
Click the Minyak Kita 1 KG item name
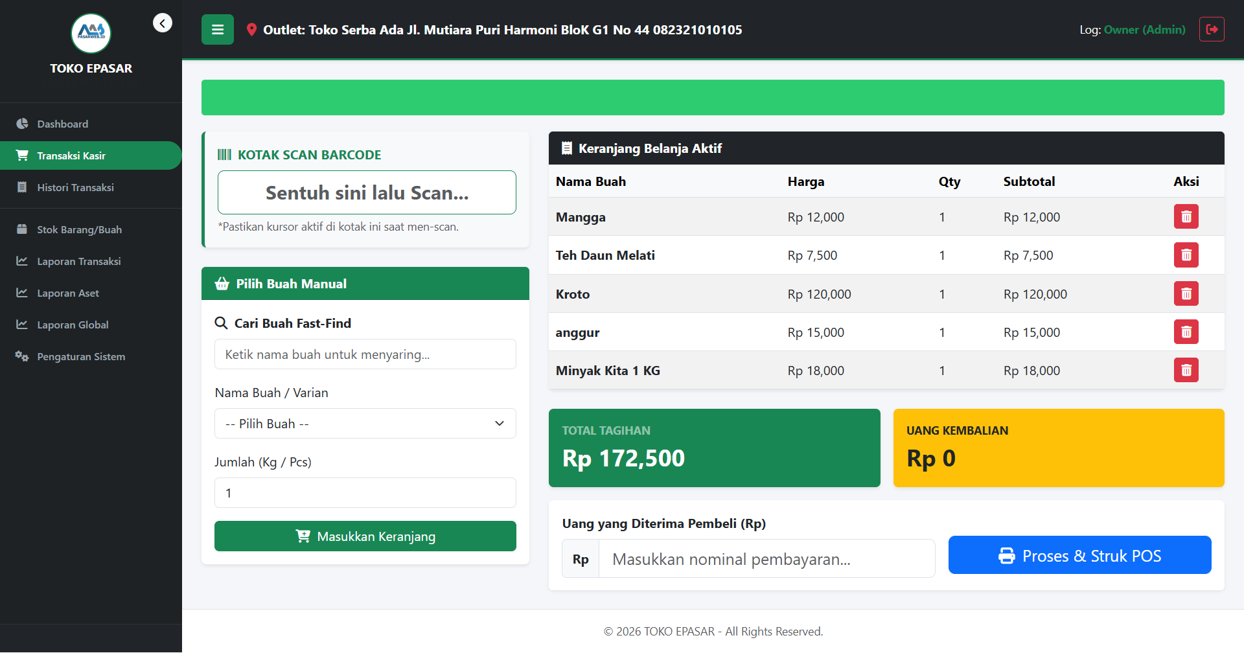pyautogui.click(x=608, y=371)
